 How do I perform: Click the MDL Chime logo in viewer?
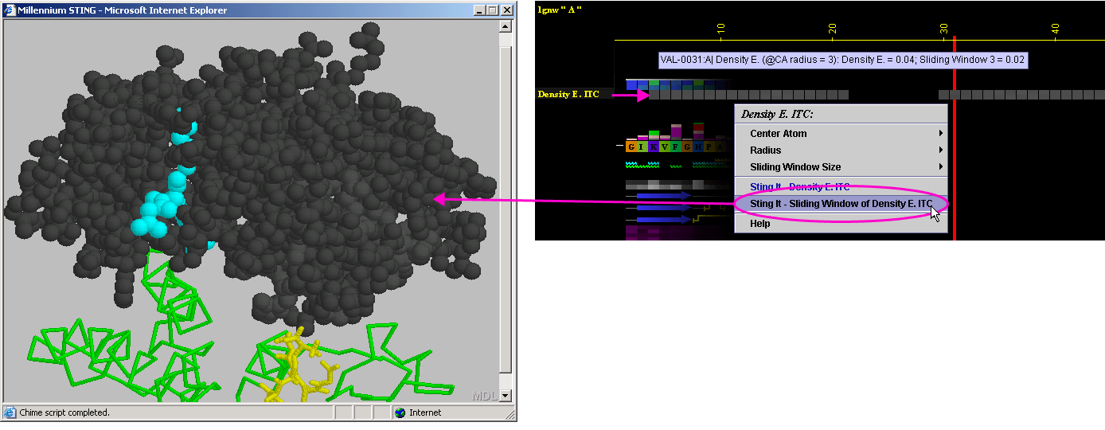click(484, 395)
